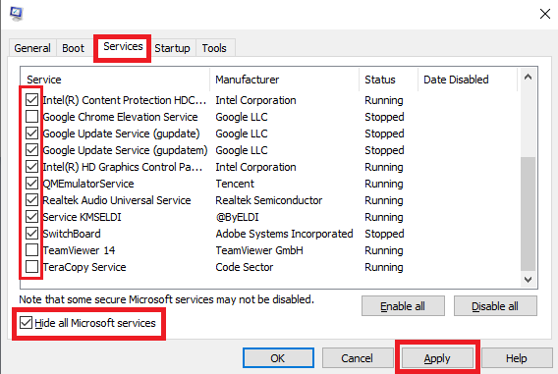This screenshot has width=558, height=374.
Task: Click the Realtek Audio Universal Service name
Action: click(117, 200)
